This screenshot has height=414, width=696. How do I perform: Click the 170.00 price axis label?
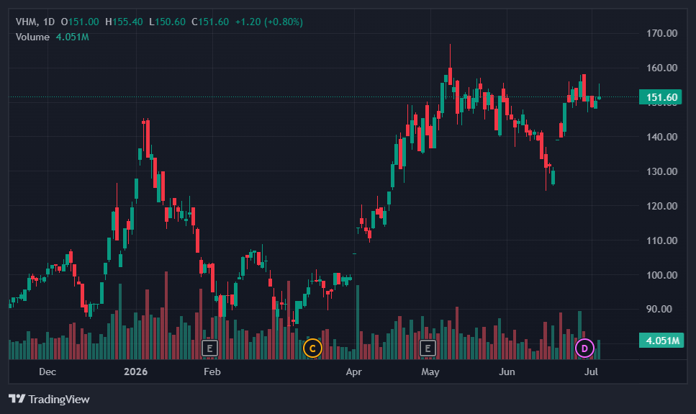tap(662, 33)
